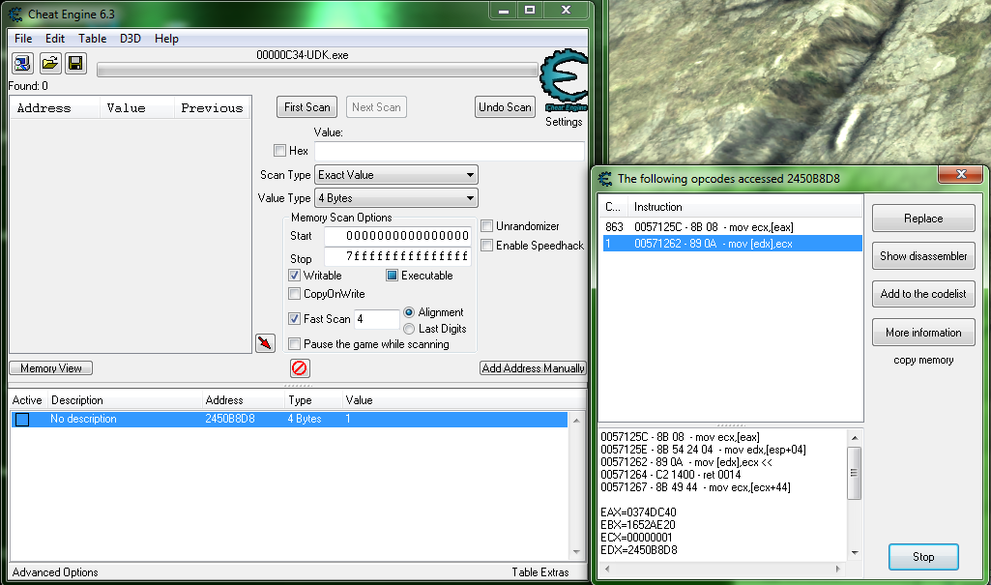Enable the Hex checkbox
The width and height of the screenshot is (991, 585).
point(280,151)
